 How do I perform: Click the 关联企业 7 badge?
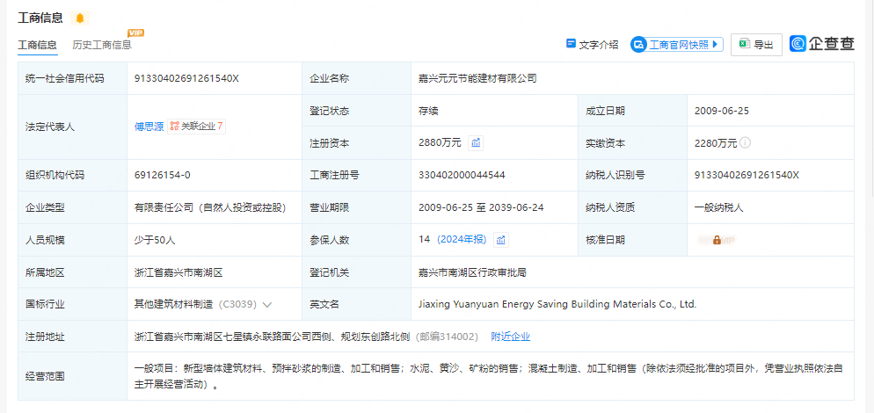197,127
